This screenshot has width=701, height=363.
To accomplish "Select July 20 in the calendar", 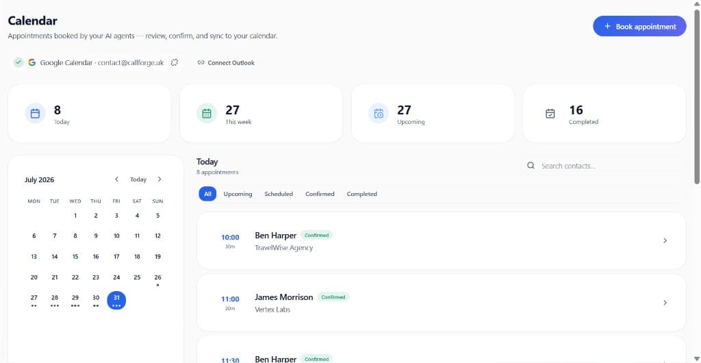I will 34,277.
